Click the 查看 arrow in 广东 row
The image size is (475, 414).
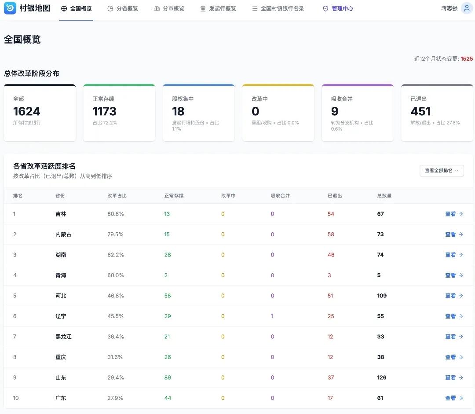click(460, 398)
